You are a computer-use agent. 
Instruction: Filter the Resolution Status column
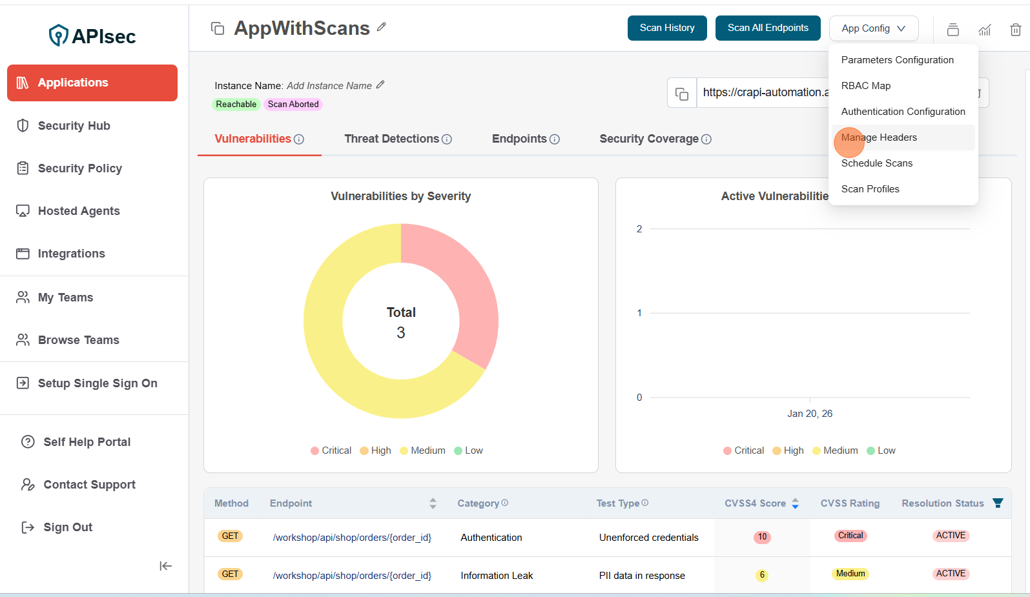click(998, 503)
